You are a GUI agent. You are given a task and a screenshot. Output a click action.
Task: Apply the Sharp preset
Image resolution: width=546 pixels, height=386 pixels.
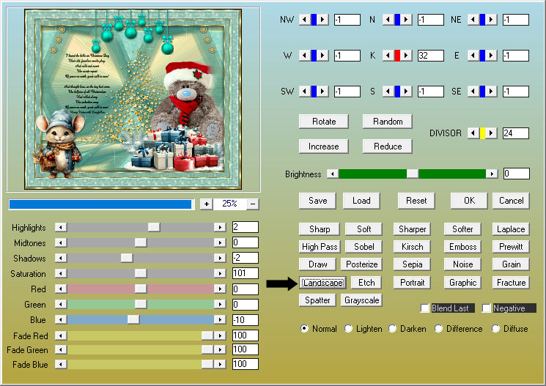[x=320, y=229]
